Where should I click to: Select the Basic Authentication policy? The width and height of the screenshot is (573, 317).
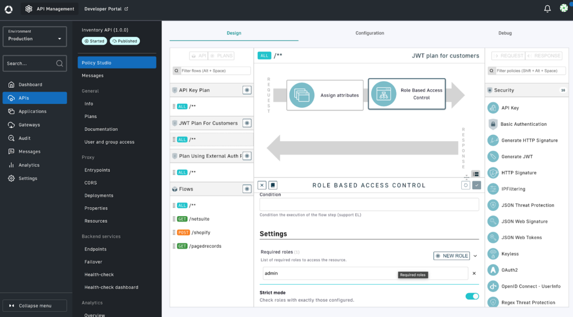click(524, 124)
